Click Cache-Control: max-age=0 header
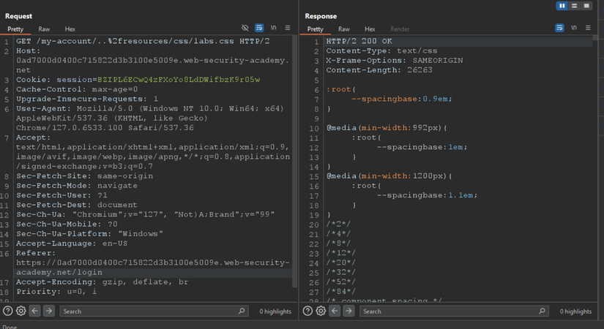604x329 pixels. click(77, 89)
